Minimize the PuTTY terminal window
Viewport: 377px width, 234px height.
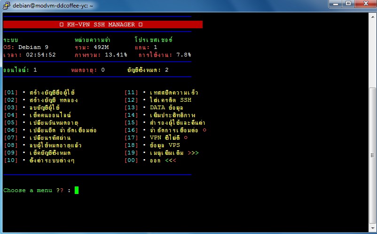pyautogui.click(x=336, y=4)
